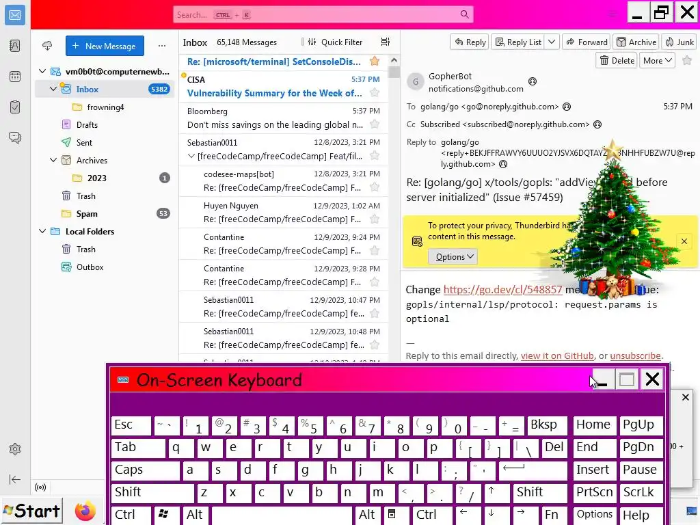Screen dimensions: 700x525
Task: Open the Sent folder
Action: (x=84, y=142)
